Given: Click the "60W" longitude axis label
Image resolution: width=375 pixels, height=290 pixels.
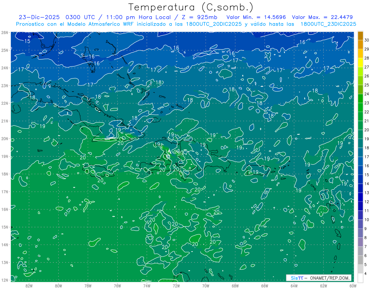Looking at the screenshot, I should pyautogui.click(x=352, y=285).
